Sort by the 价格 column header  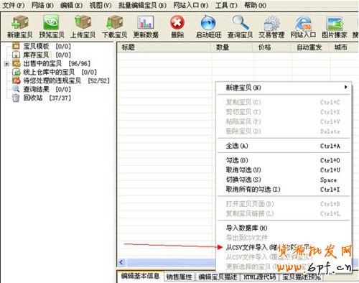(x=273, y=47)
